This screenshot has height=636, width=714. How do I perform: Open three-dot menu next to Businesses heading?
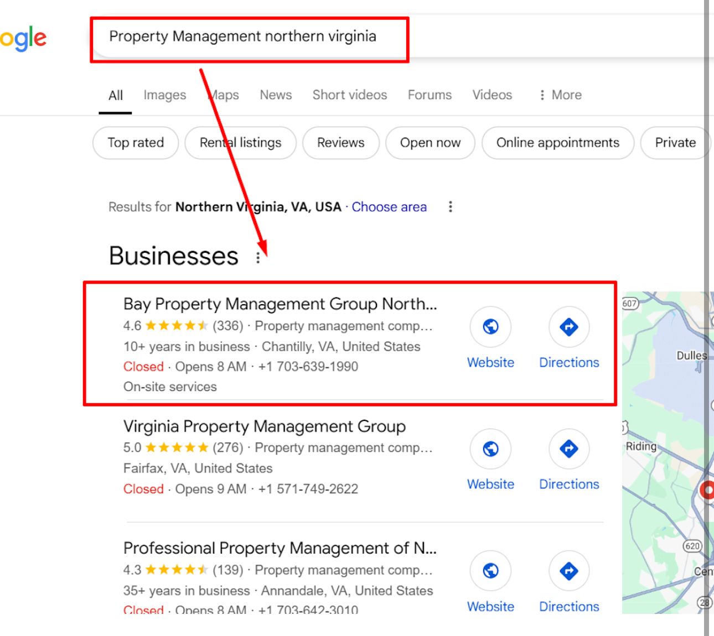click(x=258, y=258)
